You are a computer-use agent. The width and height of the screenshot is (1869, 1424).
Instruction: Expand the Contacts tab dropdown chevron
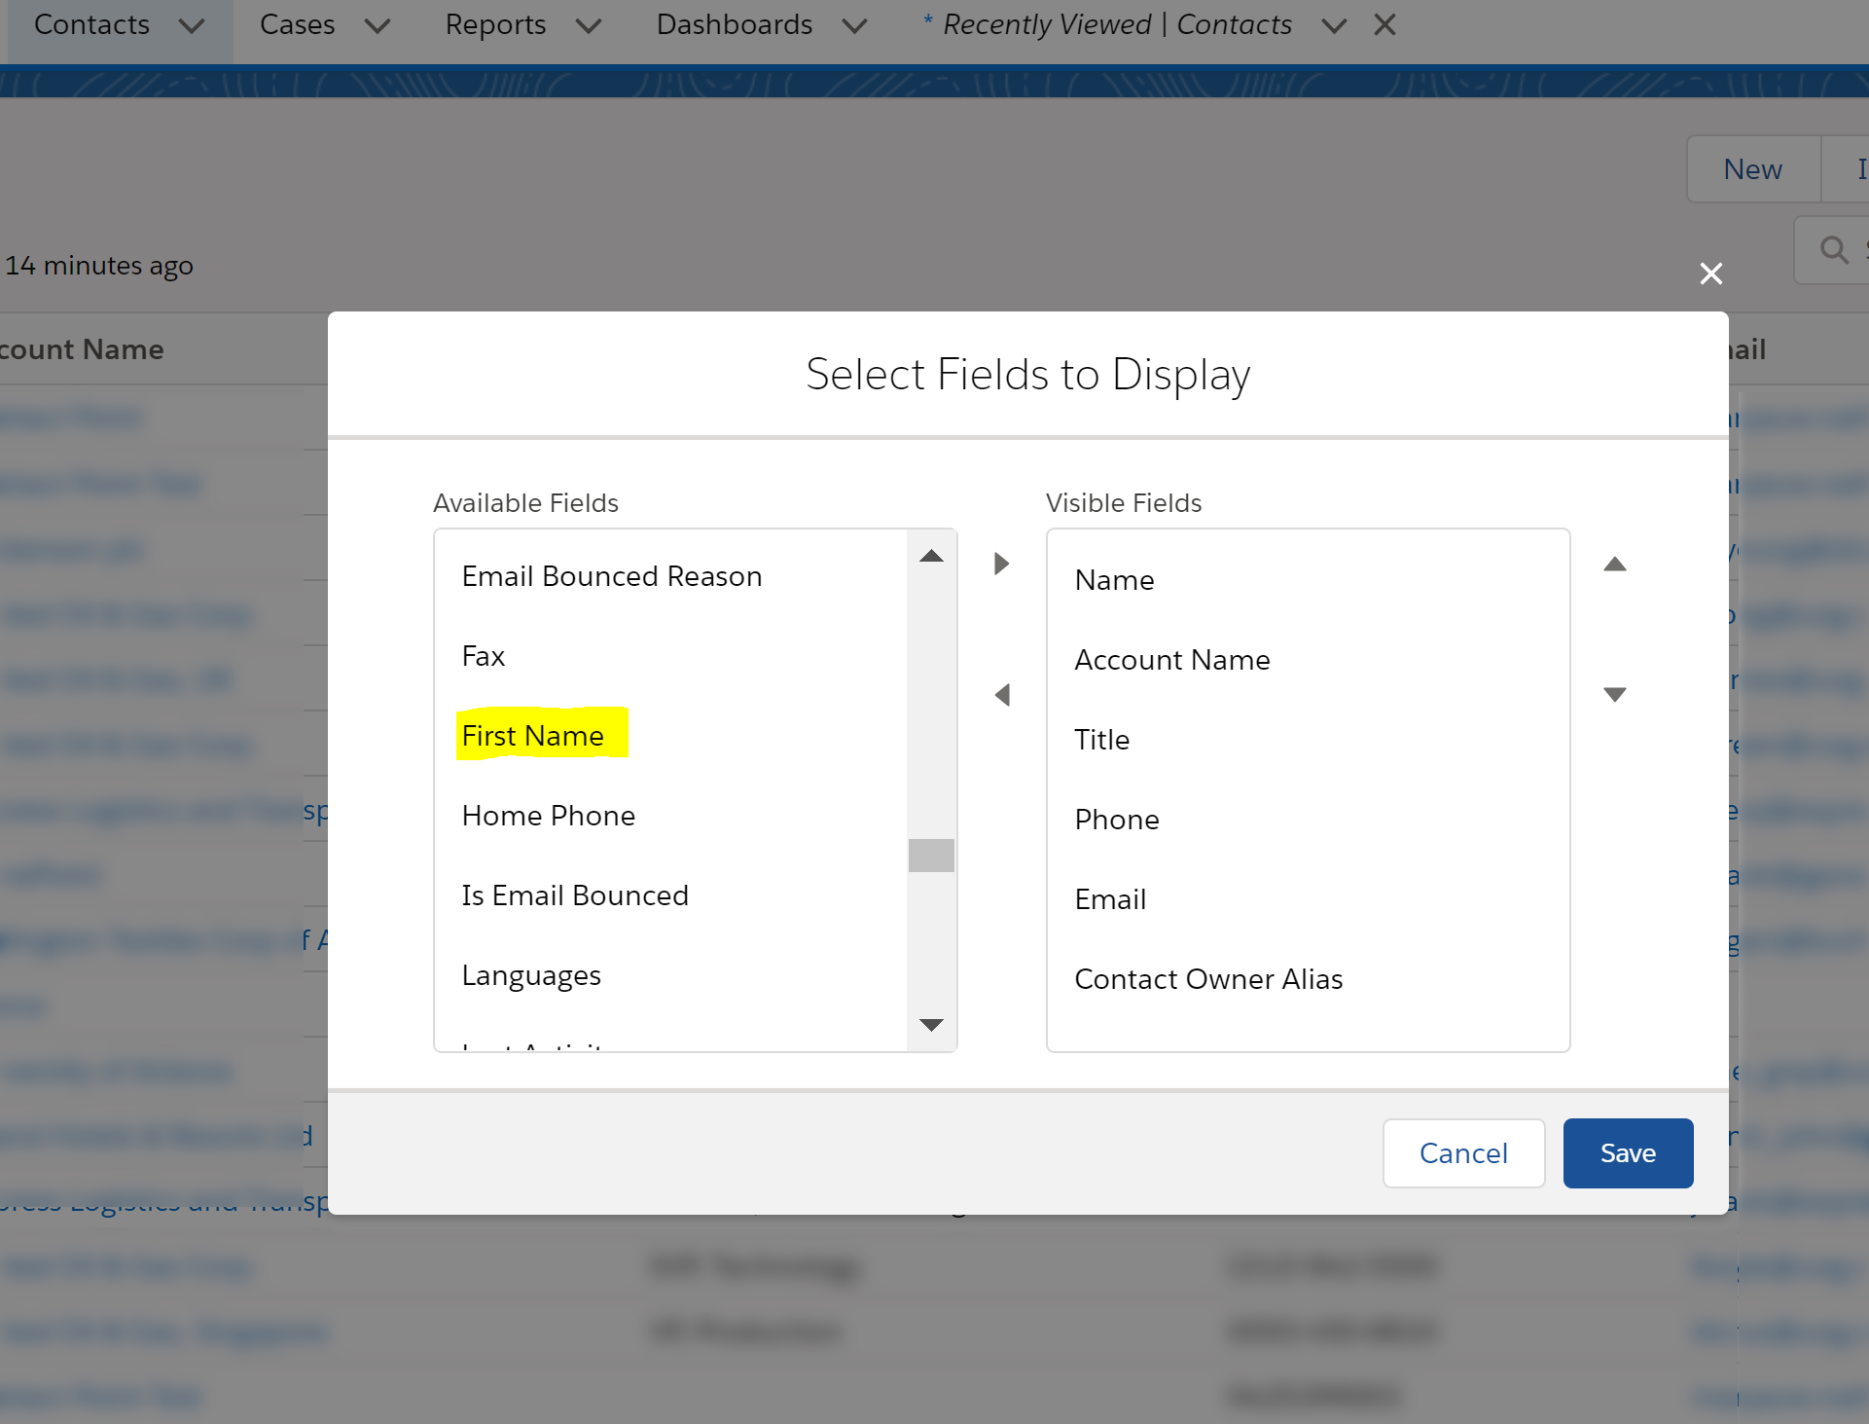(x=192, y=26)
